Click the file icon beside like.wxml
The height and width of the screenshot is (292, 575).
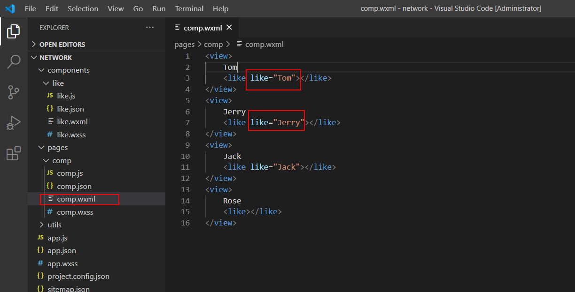coord(51,121)
